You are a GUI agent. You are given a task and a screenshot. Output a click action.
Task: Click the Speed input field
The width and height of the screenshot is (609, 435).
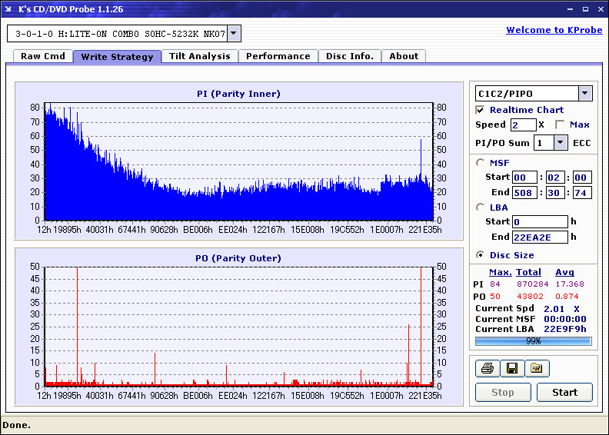click(x=523, y=125)
